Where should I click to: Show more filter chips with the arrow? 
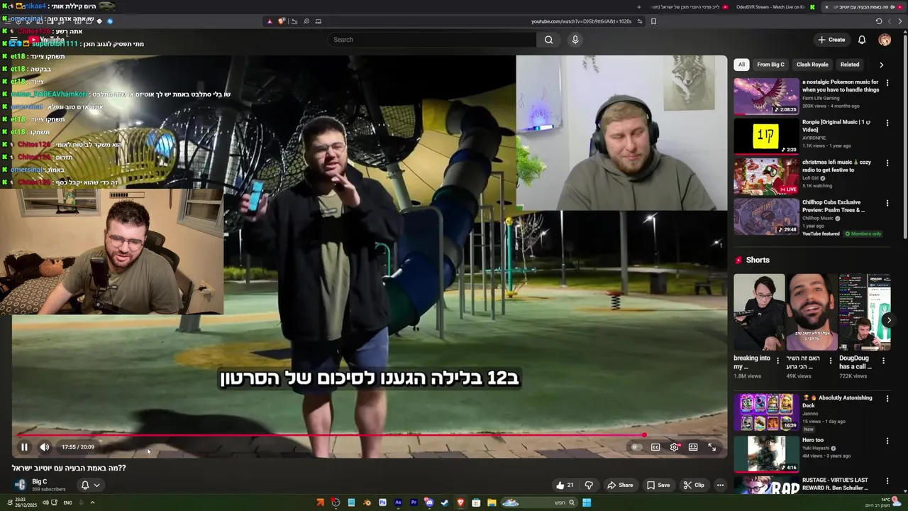click(x=882, y=65)
